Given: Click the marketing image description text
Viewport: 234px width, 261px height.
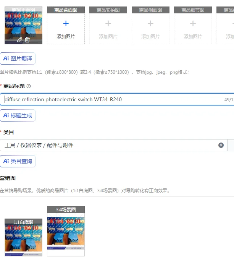Looking at the screenshot, I should click(x=85, y=190).
